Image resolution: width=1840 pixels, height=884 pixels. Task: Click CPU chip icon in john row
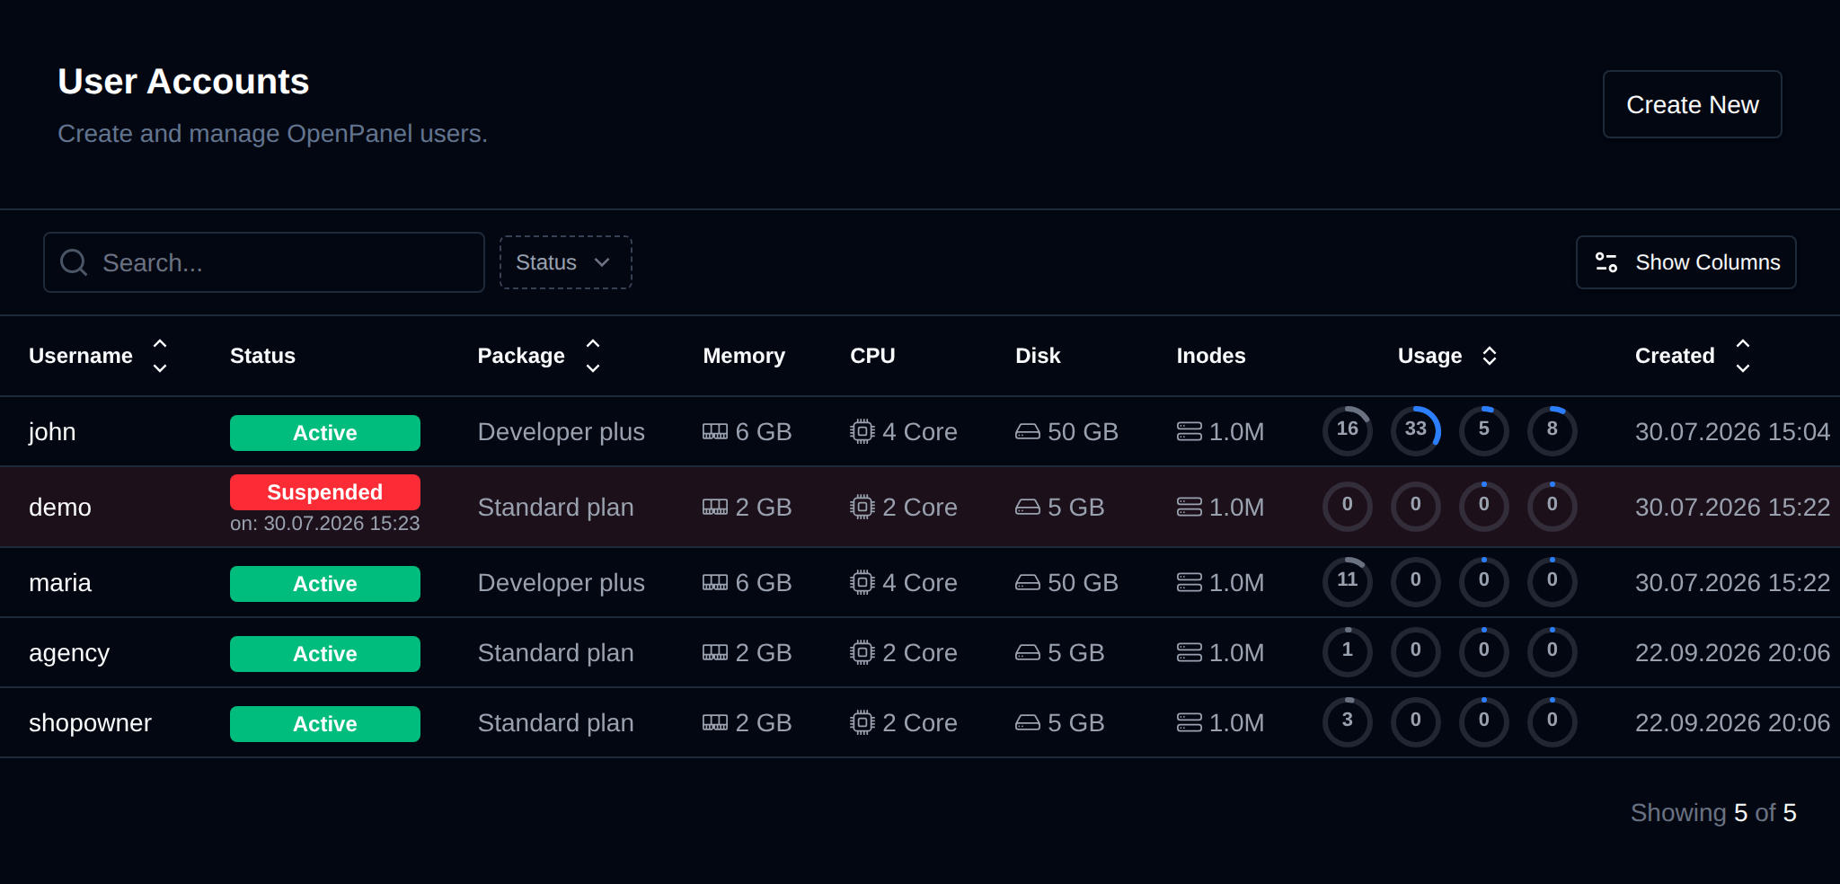coord(862,432)
